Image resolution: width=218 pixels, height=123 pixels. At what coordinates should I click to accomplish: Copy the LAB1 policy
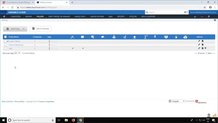pos(203,48)
